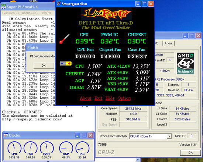Click the Chipset temperature 030°C
Image resolution: width=203 pixels, height=162 pixels.
click(137, 41)
